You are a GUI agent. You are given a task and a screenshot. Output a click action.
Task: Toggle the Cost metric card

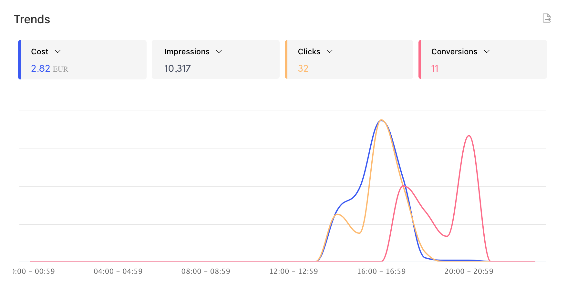point(82,60)
